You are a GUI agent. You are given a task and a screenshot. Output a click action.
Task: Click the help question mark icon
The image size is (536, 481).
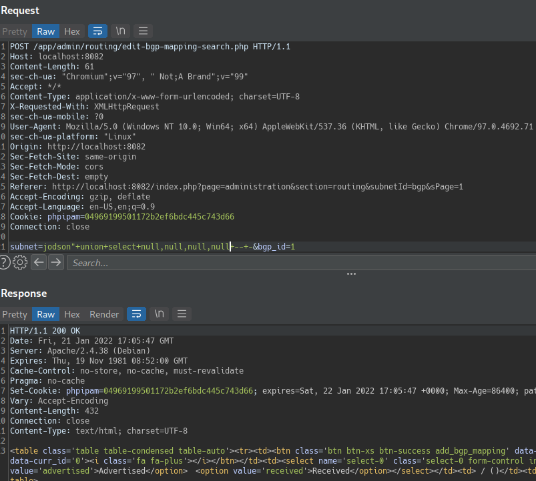pyautogui.click(x=5, y=262)
